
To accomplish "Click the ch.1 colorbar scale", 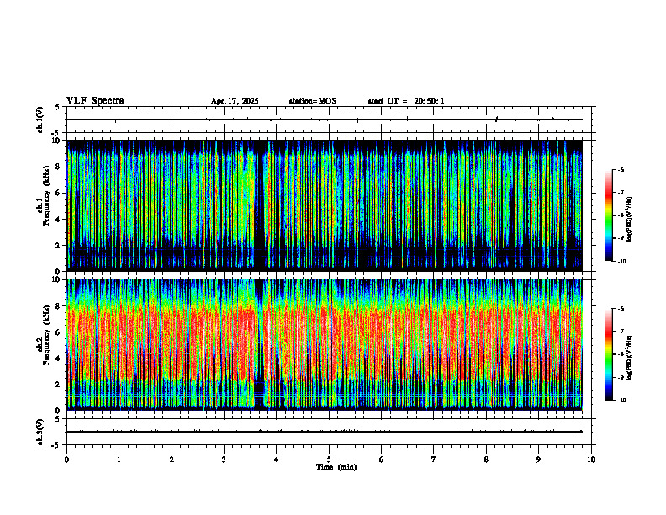I will (608, 215).
